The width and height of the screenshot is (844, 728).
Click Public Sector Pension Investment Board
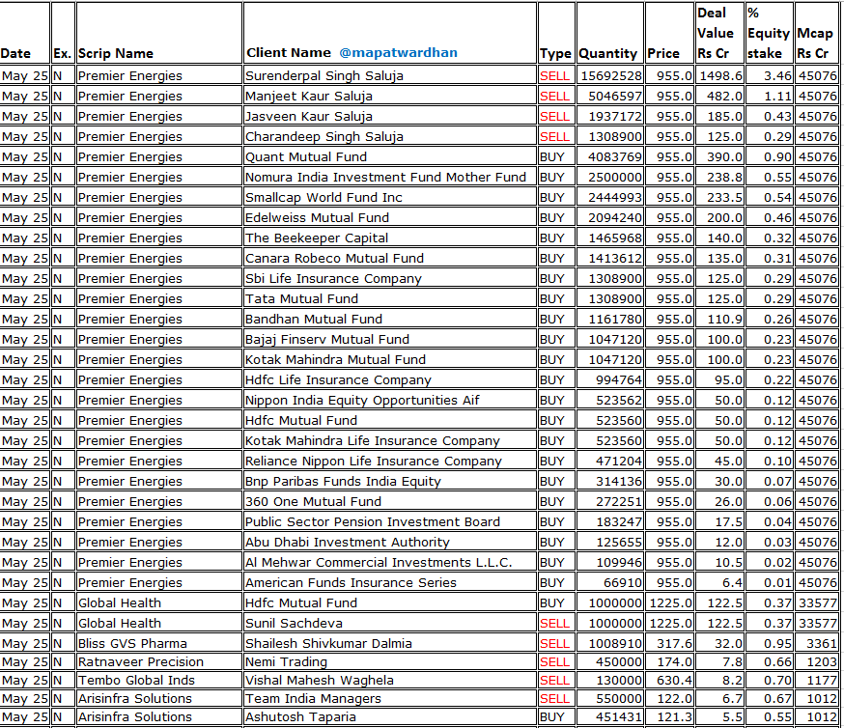[x=390, y=522]
